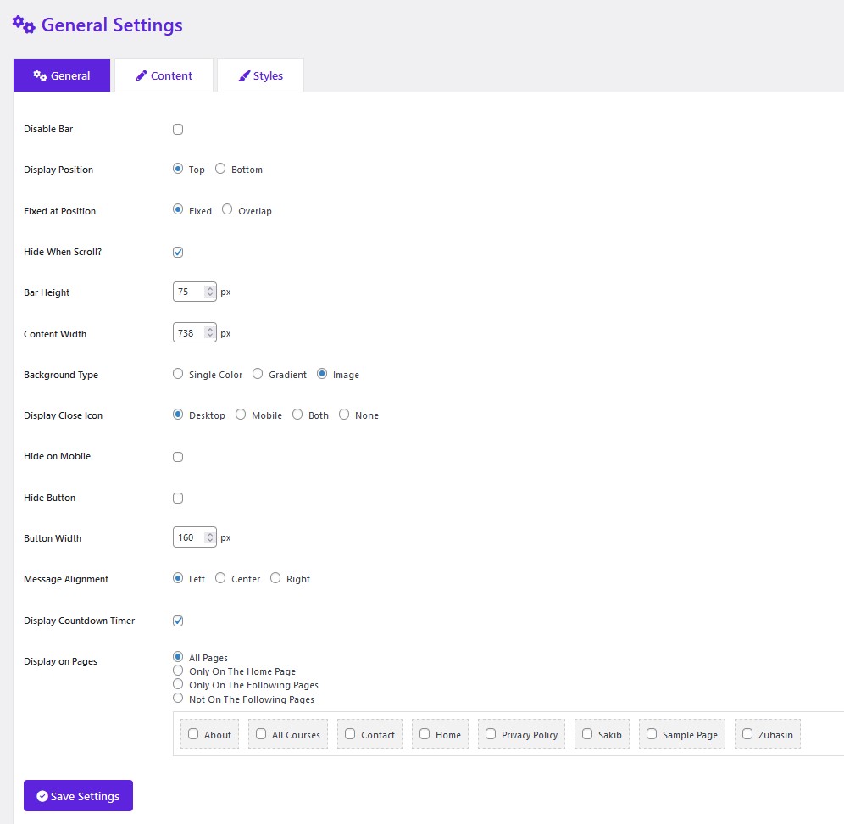Switch to the Styles tab

click(x=260, y=75)
